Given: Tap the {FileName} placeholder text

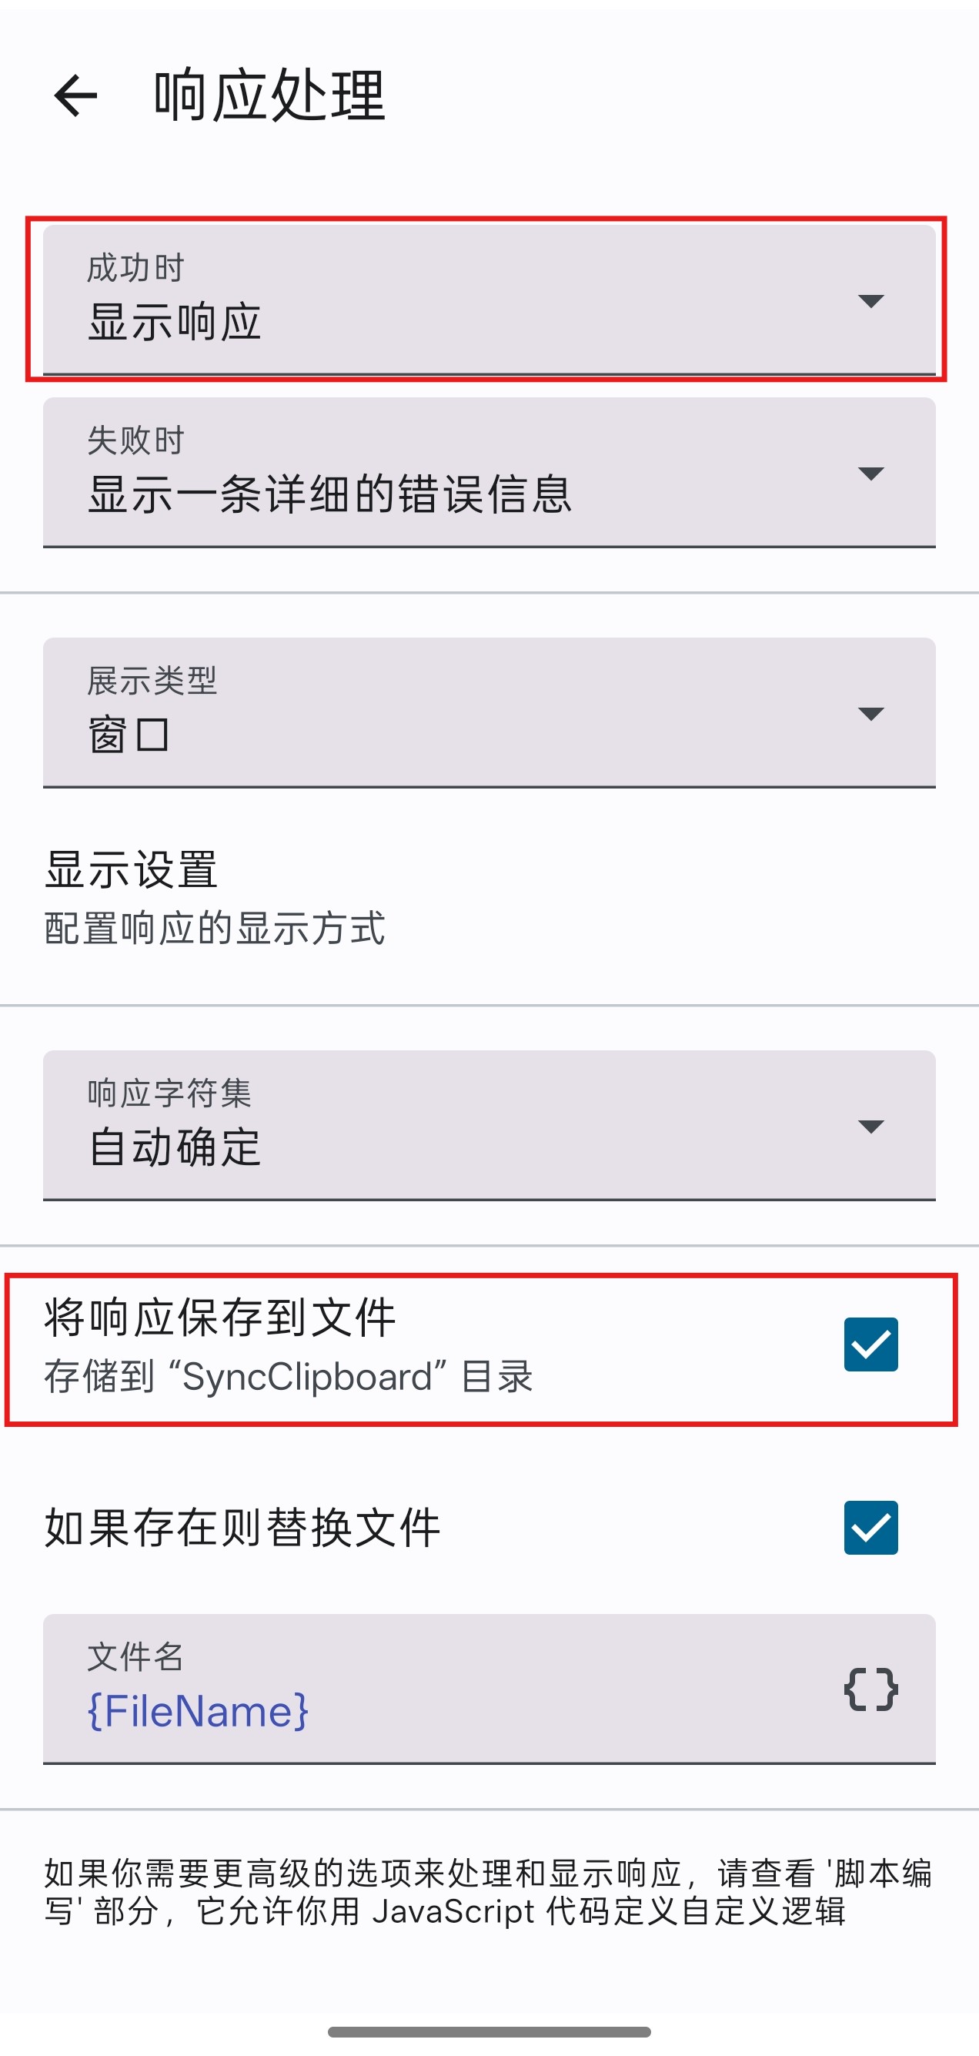Looking at the screenshot, I should 198,1711.
